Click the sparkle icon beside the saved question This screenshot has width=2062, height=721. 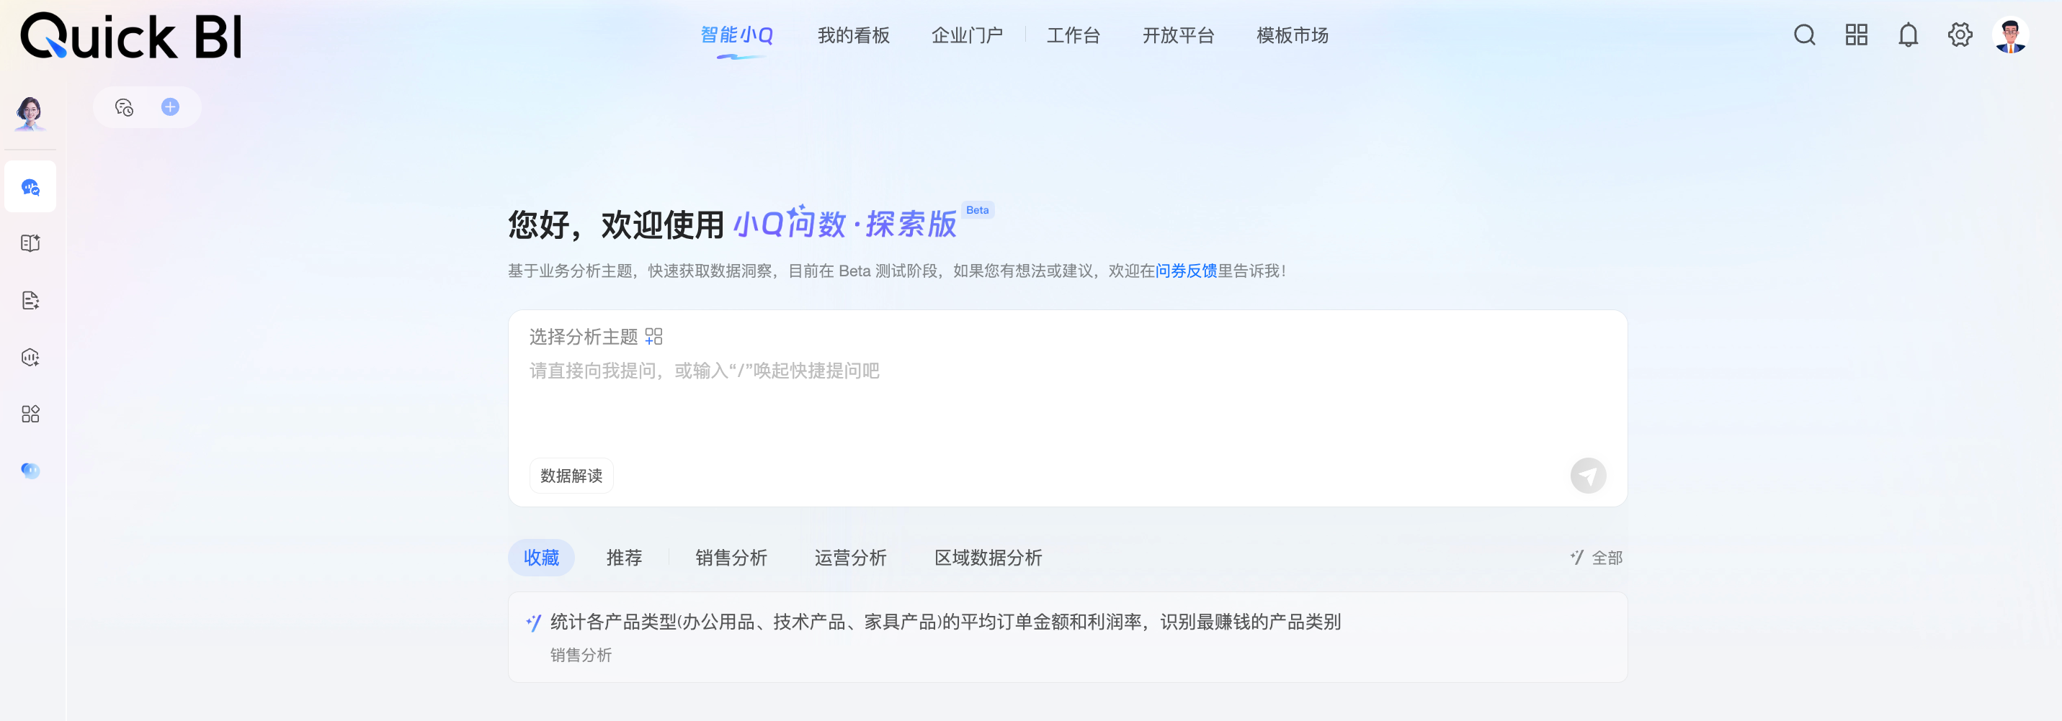(534, 622)
